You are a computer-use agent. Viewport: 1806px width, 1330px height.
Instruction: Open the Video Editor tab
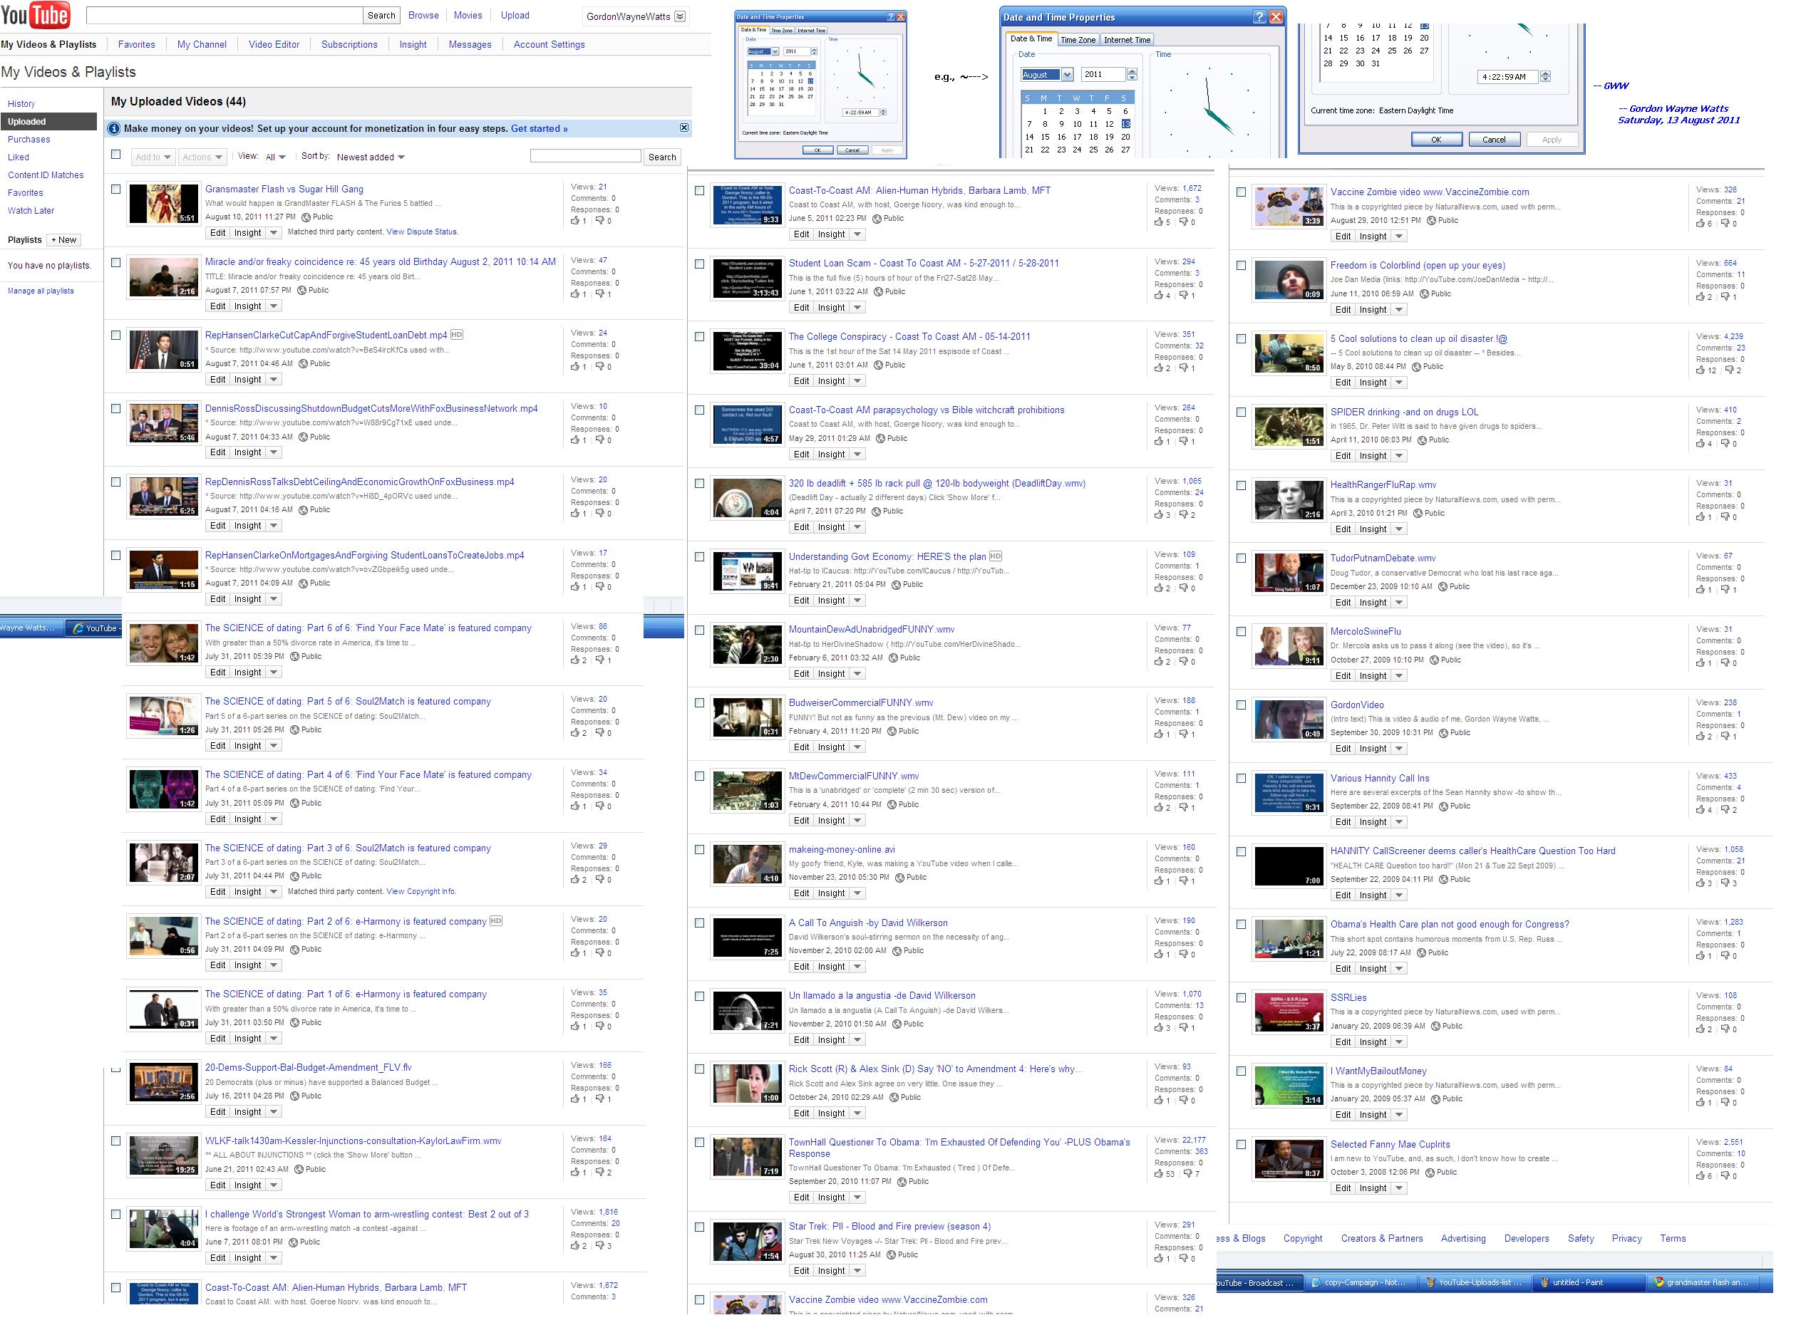click(274, 45)
